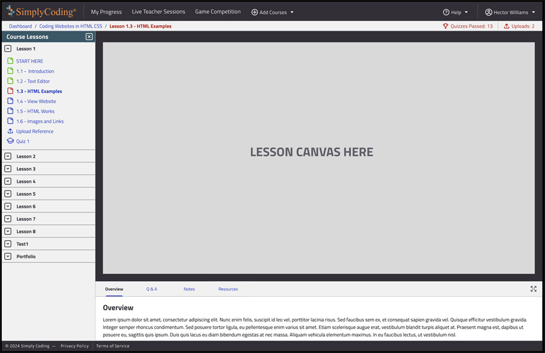The image size is (545, 353).
Task: Click the fullscreen expand icon near the tabs
Action: 534,289
